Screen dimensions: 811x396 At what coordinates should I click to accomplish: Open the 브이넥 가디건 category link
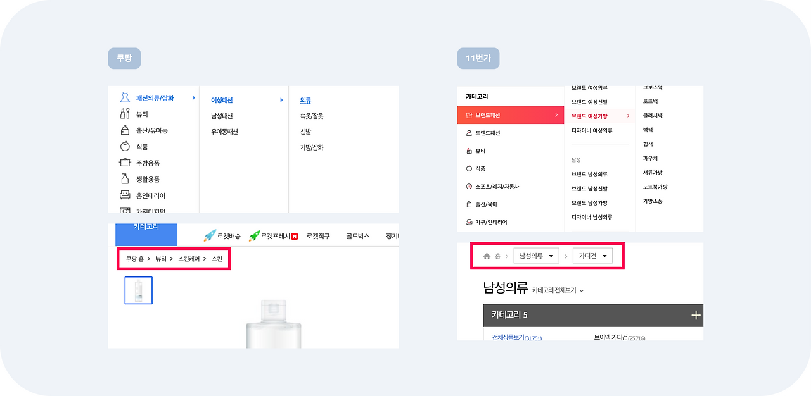[x=620, y=338]
